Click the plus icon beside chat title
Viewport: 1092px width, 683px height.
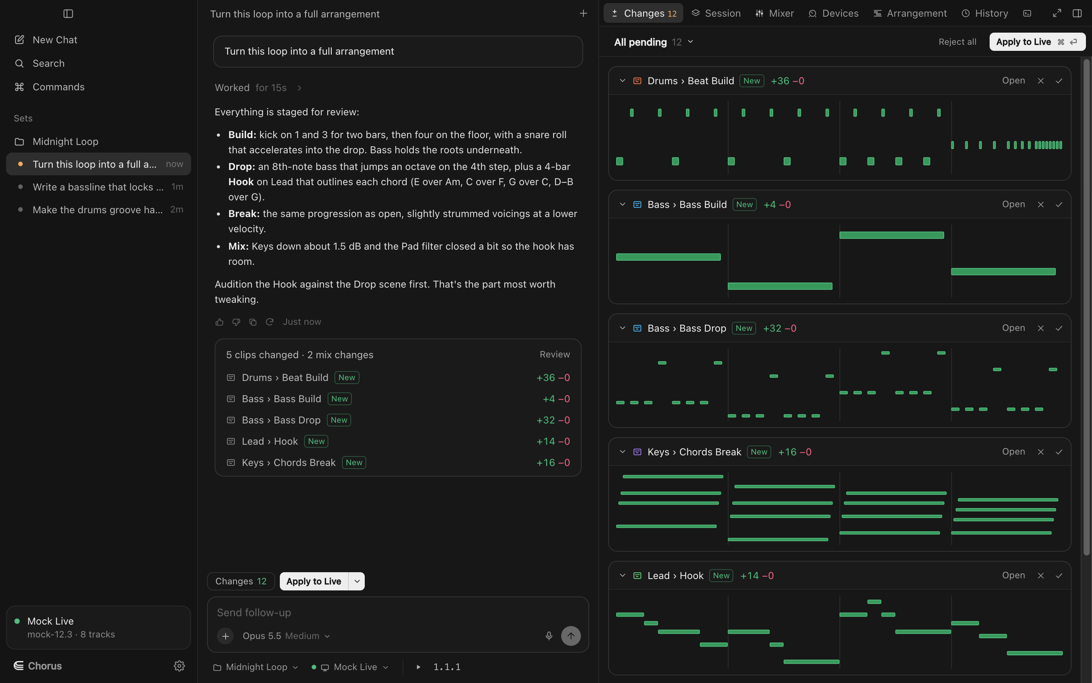583,14
